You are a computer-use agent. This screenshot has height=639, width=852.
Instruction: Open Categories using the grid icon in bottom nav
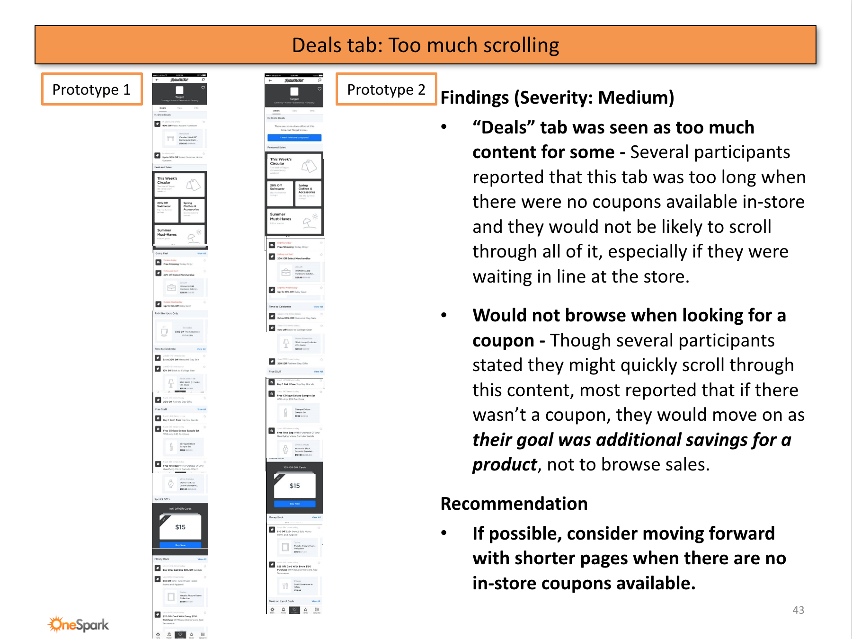click(203, 633)
